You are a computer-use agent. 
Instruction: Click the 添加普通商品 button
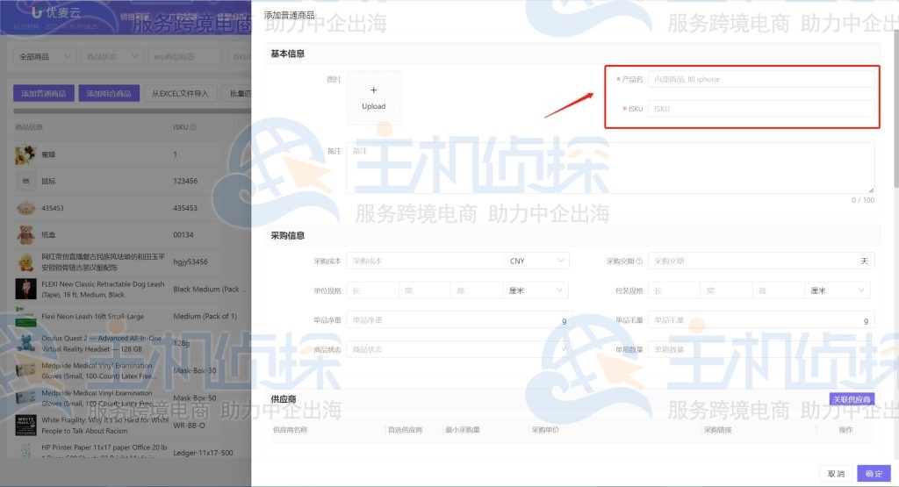click(44, 93)
